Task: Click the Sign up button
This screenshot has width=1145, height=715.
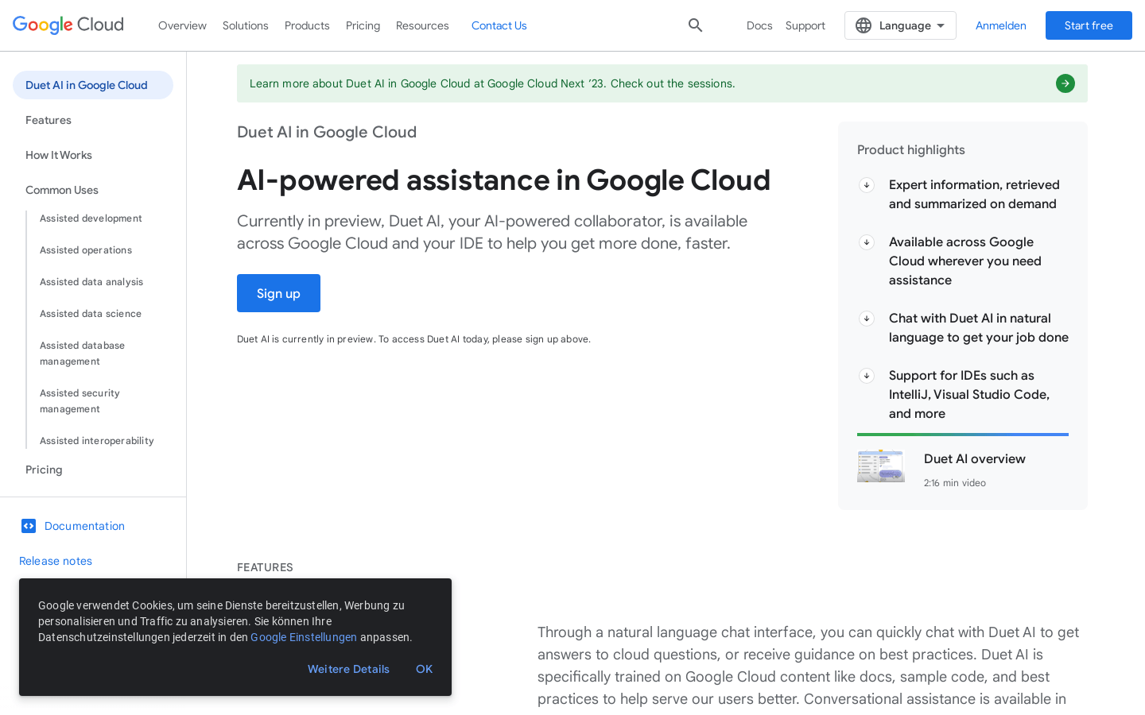Action: point(278,292)
